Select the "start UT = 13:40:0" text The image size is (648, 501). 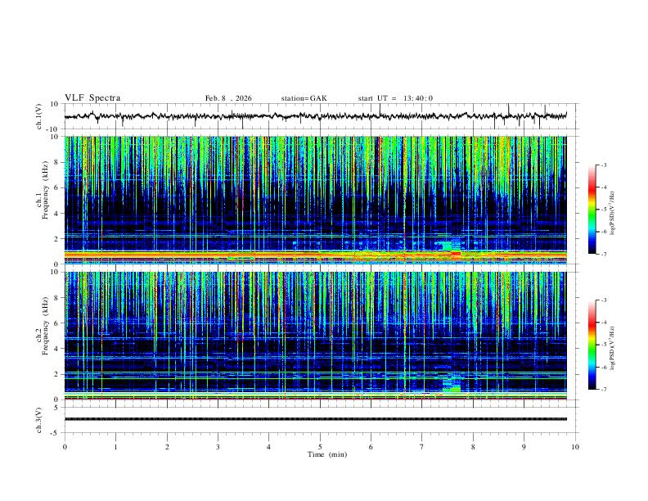(395, 98)
